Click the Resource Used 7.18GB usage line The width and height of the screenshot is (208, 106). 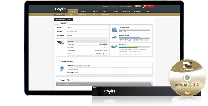130,54
